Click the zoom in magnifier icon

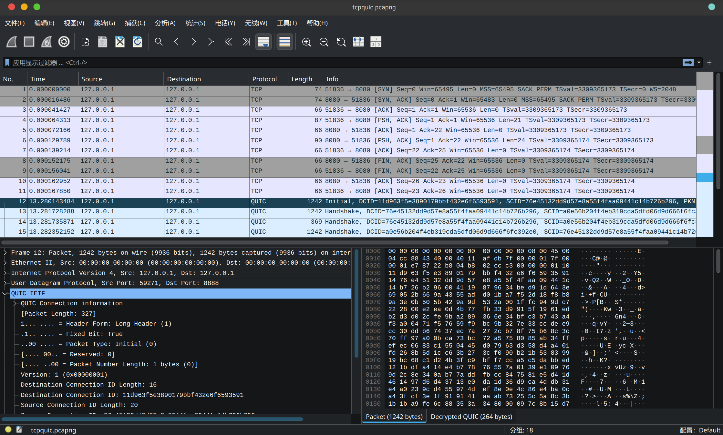click(x=306, y=42)
